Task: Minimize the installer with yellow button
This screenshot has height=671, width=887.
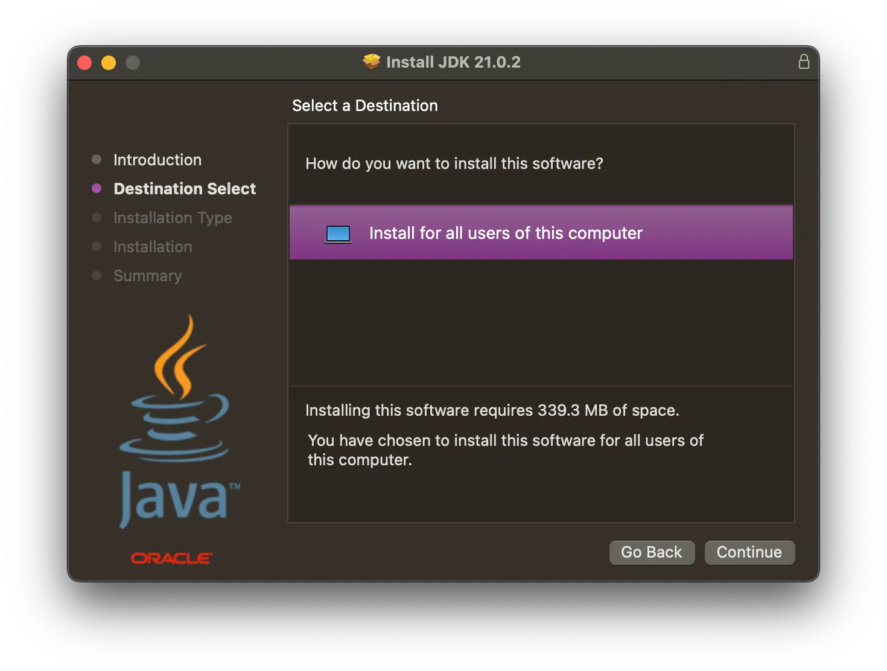Action: (109, 63)
